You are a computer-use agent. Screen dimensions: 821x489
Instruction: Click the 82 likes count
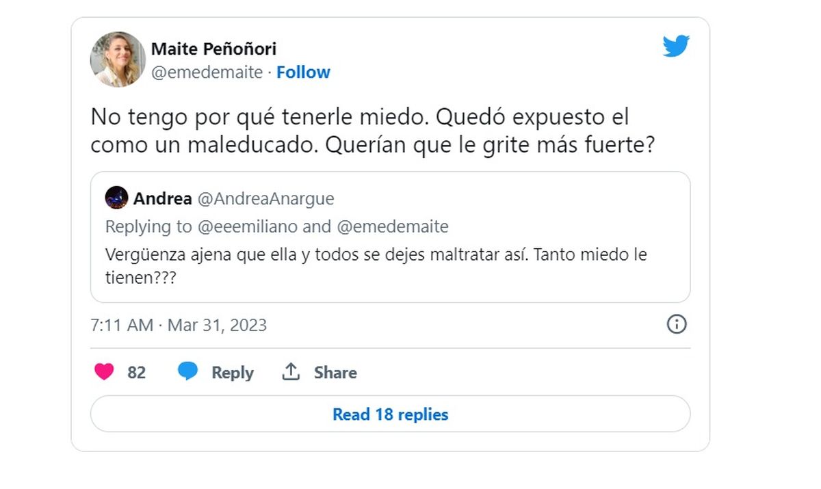(x=137, y=373)
